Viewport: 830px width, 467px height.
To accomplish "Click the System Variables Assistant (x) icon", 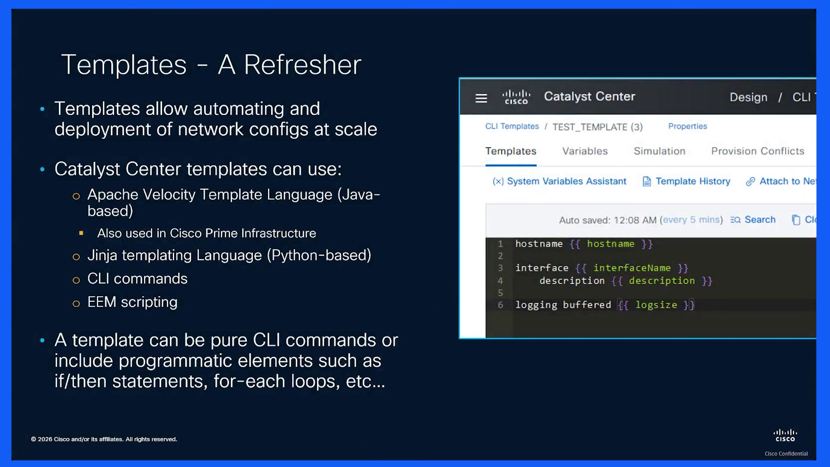I will click(498, 182).
